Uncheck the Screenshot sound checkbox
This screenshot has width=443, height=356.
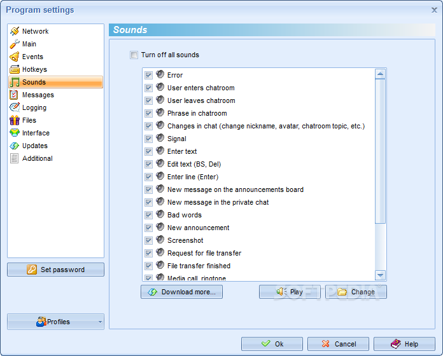pos(148,240)
